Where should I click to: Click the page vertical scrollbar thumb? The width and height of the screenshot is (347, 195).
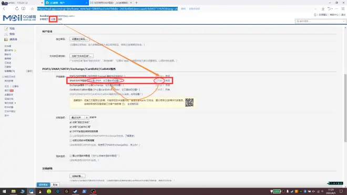345,108
